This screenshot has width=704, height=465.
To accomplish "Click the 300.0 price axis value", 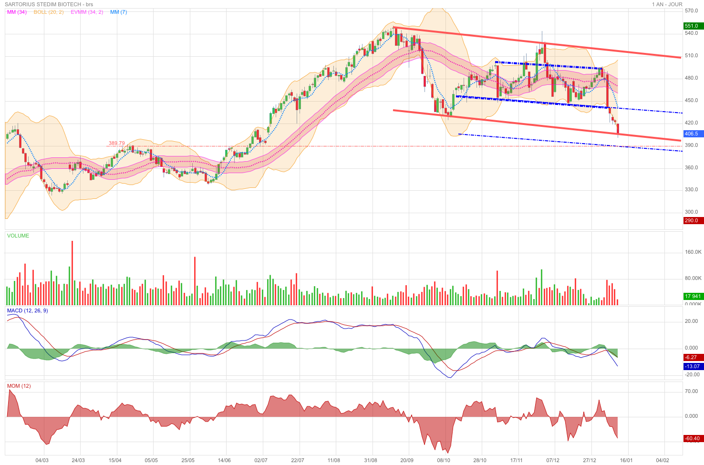I will point(692,212).
